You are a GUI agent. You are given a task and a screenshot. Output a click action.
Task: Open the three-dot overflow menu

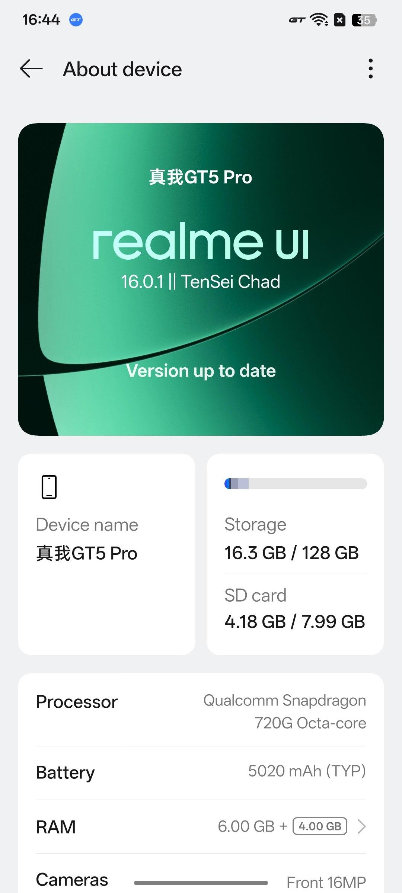point(370,69)
